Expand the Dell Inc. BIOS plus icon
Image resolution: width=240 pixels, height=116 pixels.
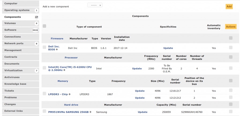tap(57, 50)
